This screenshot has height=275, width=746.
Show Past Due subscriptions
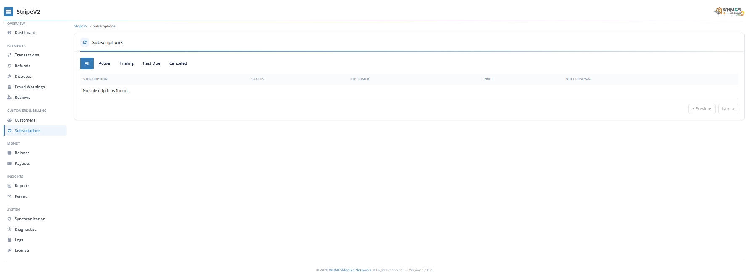click(x=151, y=63)
